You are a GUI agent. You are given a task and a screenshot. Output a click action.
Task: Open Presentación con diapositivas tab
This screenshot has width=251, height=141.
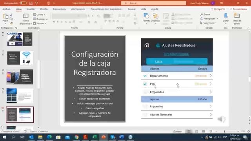point(106,9)
